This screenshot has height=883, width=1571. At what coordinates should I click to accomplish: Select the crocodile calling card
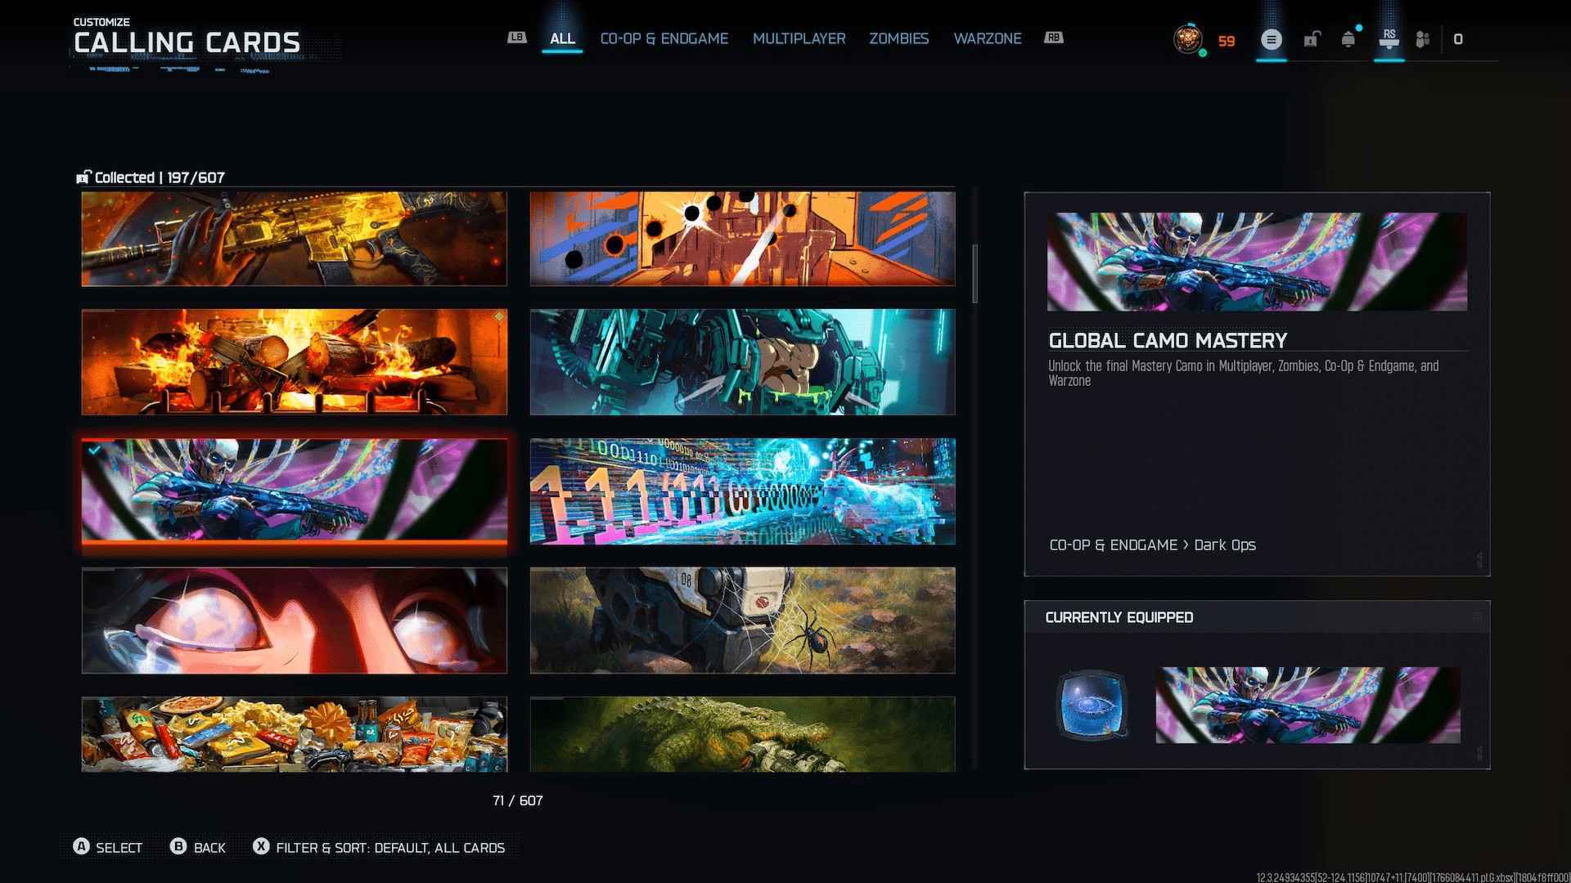[743, 734]
